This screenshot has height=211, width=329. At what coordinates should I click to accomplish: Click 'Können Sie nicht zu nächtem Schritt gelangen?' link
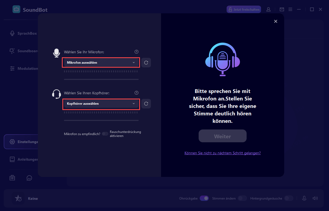pos(222,153)
